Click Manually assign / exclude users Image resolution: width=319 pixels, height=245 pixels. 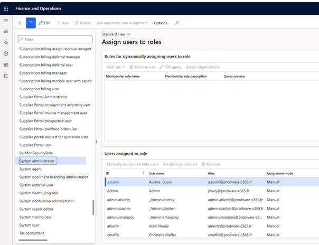(133, 164)
